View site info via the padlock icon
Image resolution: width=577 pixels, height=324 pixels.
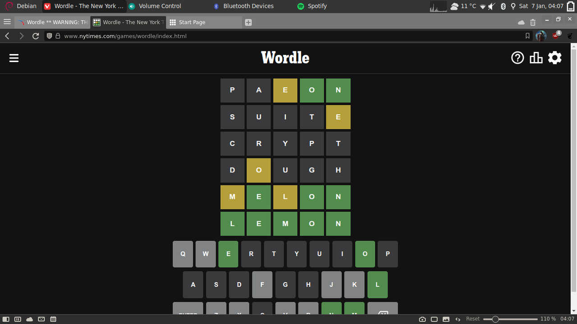[x=58, y=36]
